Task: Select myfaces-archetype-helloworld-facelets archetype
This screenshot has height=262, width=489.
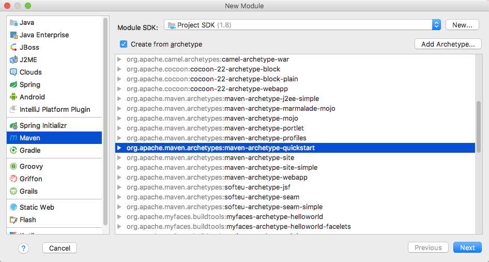Action: click(x=295, y=226)
